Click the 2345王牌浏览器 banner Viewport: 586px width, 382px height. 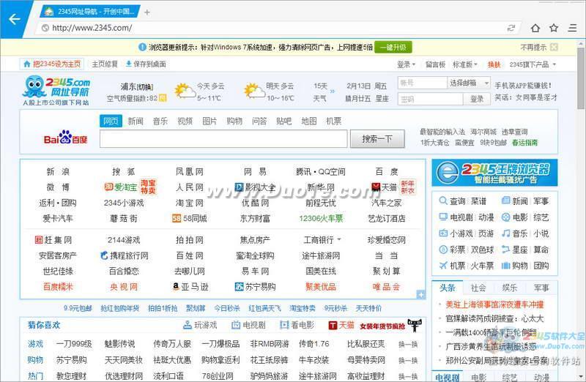[494, 173]
